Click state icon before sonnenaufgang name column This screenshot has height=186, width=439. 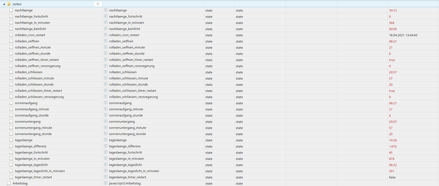coord(106,103)
